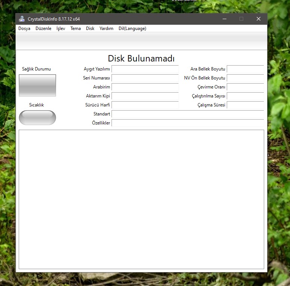Click the Sıcaklık label
This screenshot has height=286, width=290.
point(37,105)
